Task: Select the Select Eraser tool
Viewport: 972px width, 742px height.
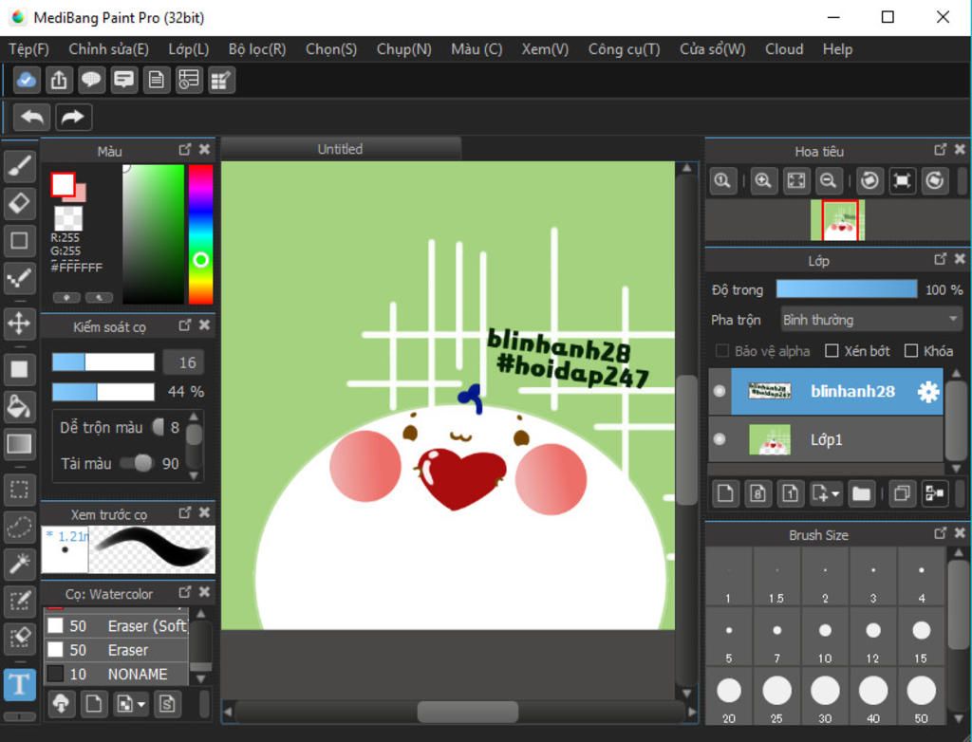Action: tap(20, 638)
